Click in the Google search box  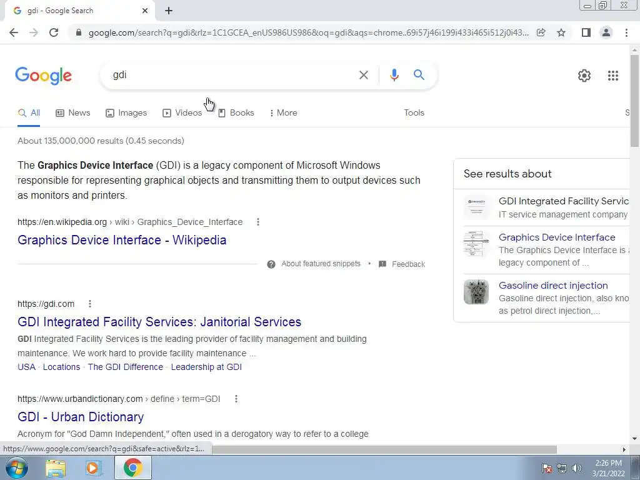pos(232,75)
